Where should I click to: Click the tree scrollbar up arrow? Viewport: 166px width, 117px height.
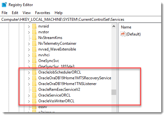(114, 26)
